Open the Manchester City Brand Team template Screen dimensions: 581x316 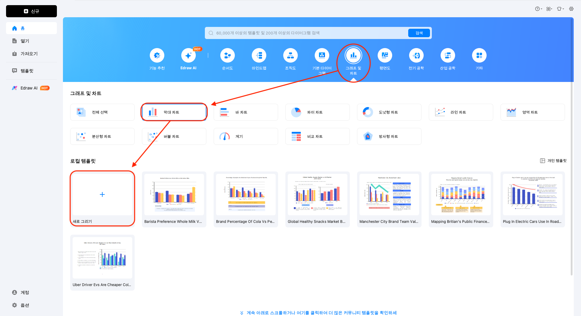(x=389, y=199)
